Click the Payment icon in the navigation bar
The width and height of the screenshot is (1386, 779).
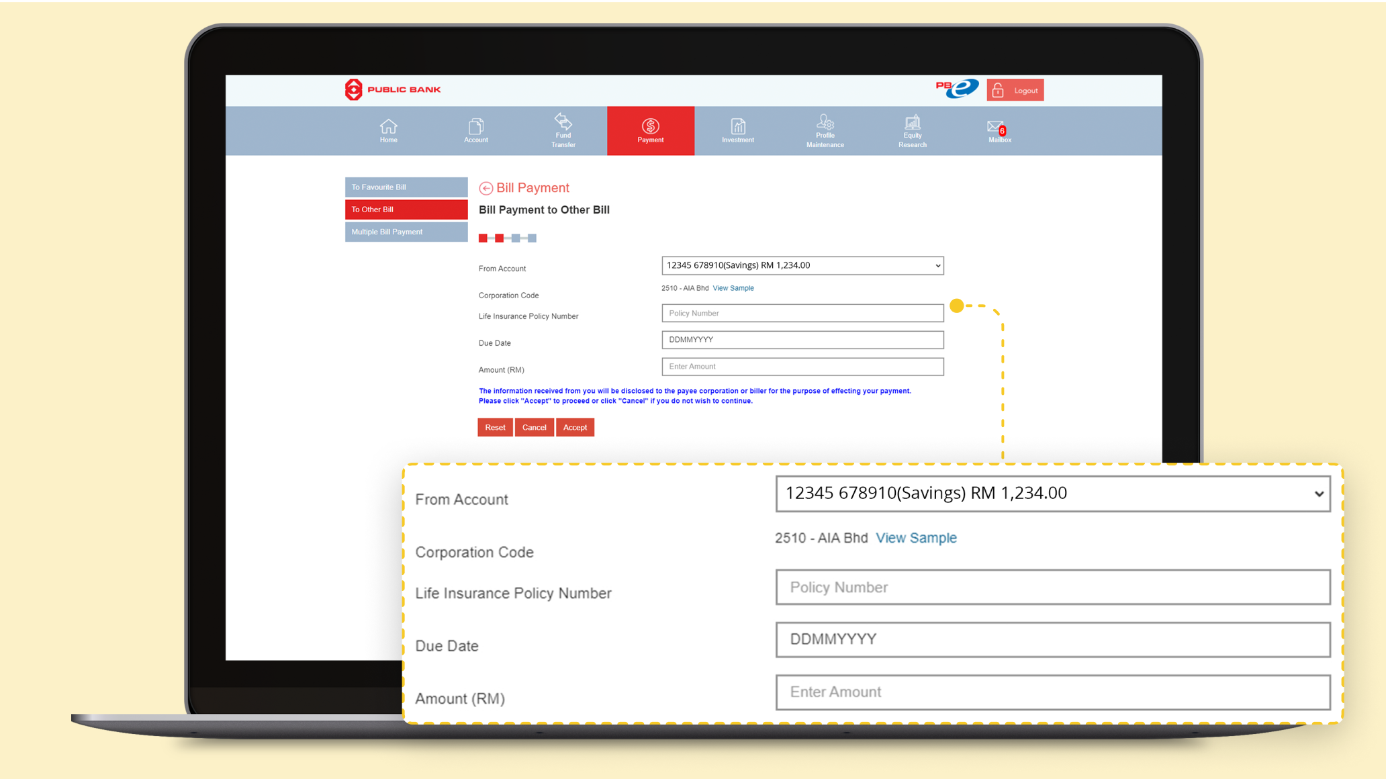pyautogui.click(x=650, y=130)
